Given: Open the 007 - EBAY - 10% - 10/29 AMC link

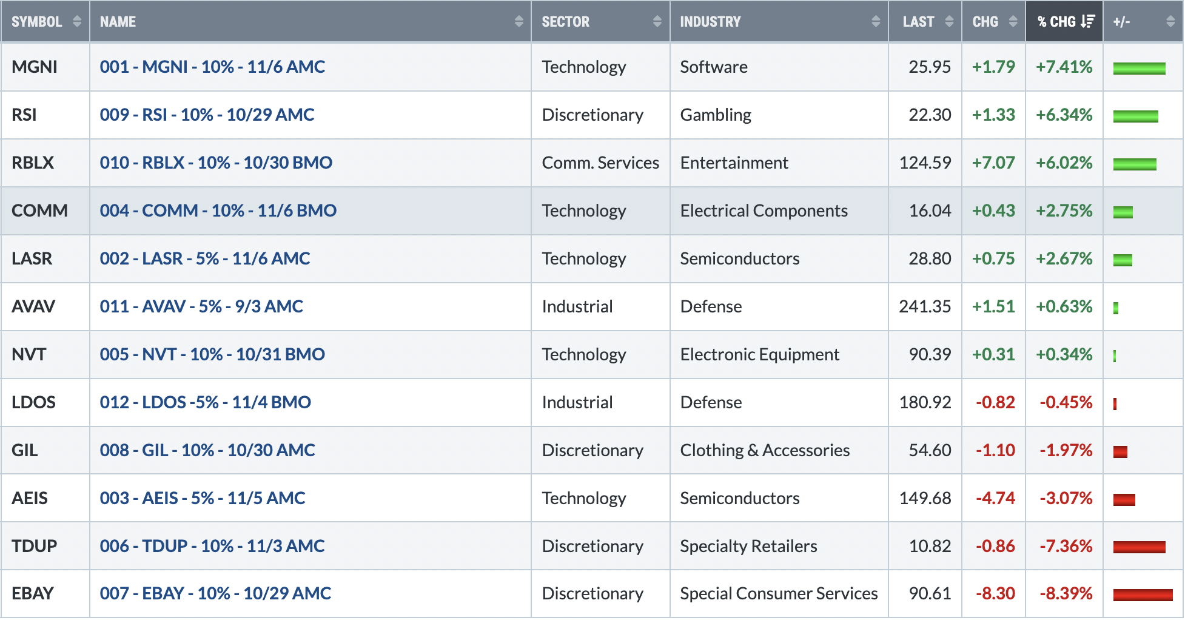Looking at the screenshot, I should 215,593.
